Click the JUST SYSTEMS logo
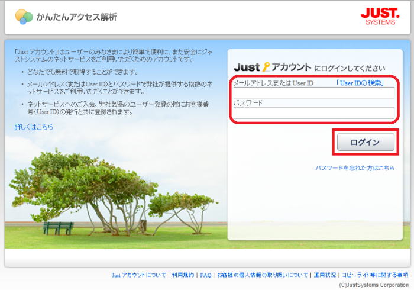Viewport: 414px width, 290px height. (380, 17)
